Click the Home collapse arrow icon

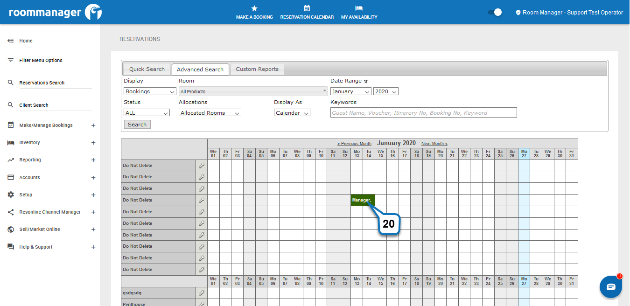coord(11,41)
